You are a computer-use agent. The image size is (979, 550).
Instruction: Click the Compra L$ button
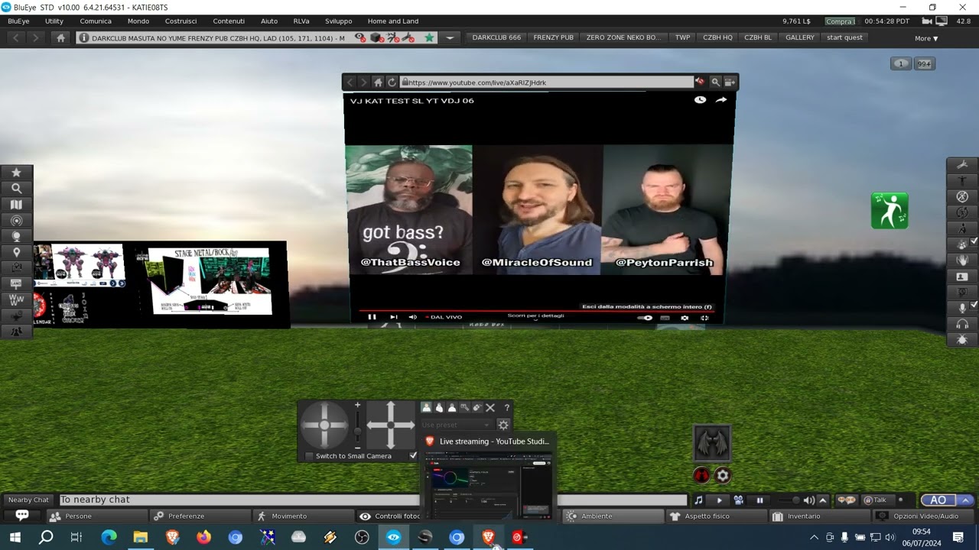841,21
